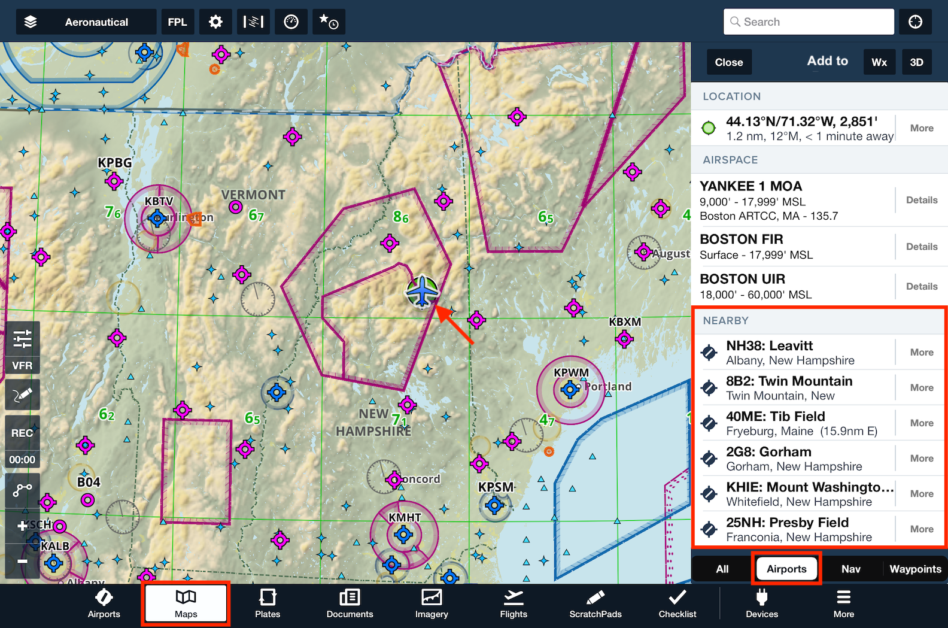Toggle the profile view icon
This screenshot has width=948, height=628.
pyautogui.click(x=253, y=22)
